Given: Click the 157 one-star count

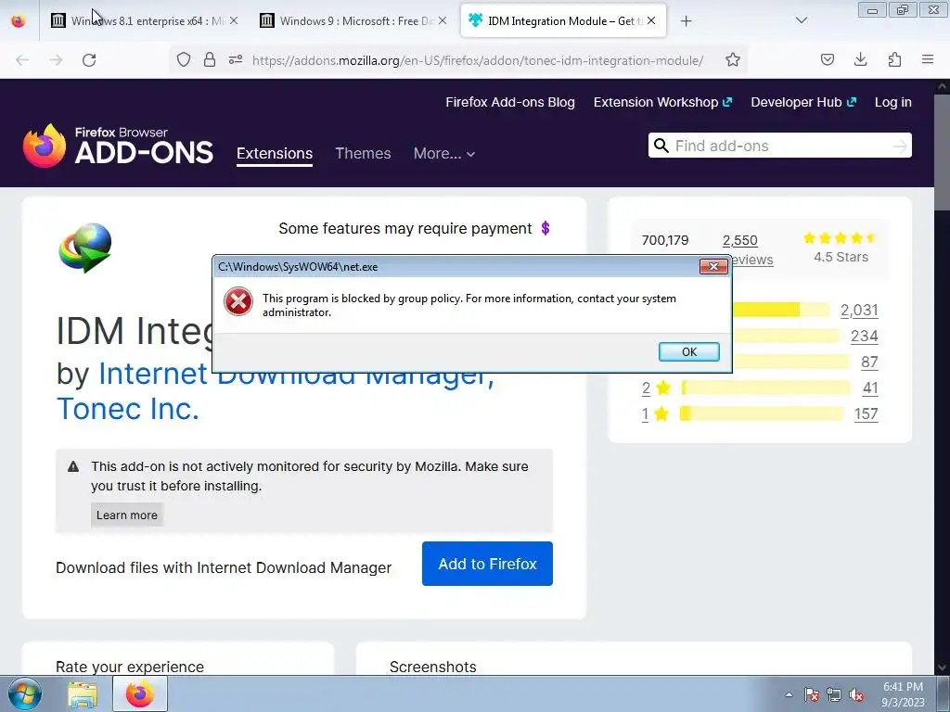Looking at the screenshot, I should point(866,414).
